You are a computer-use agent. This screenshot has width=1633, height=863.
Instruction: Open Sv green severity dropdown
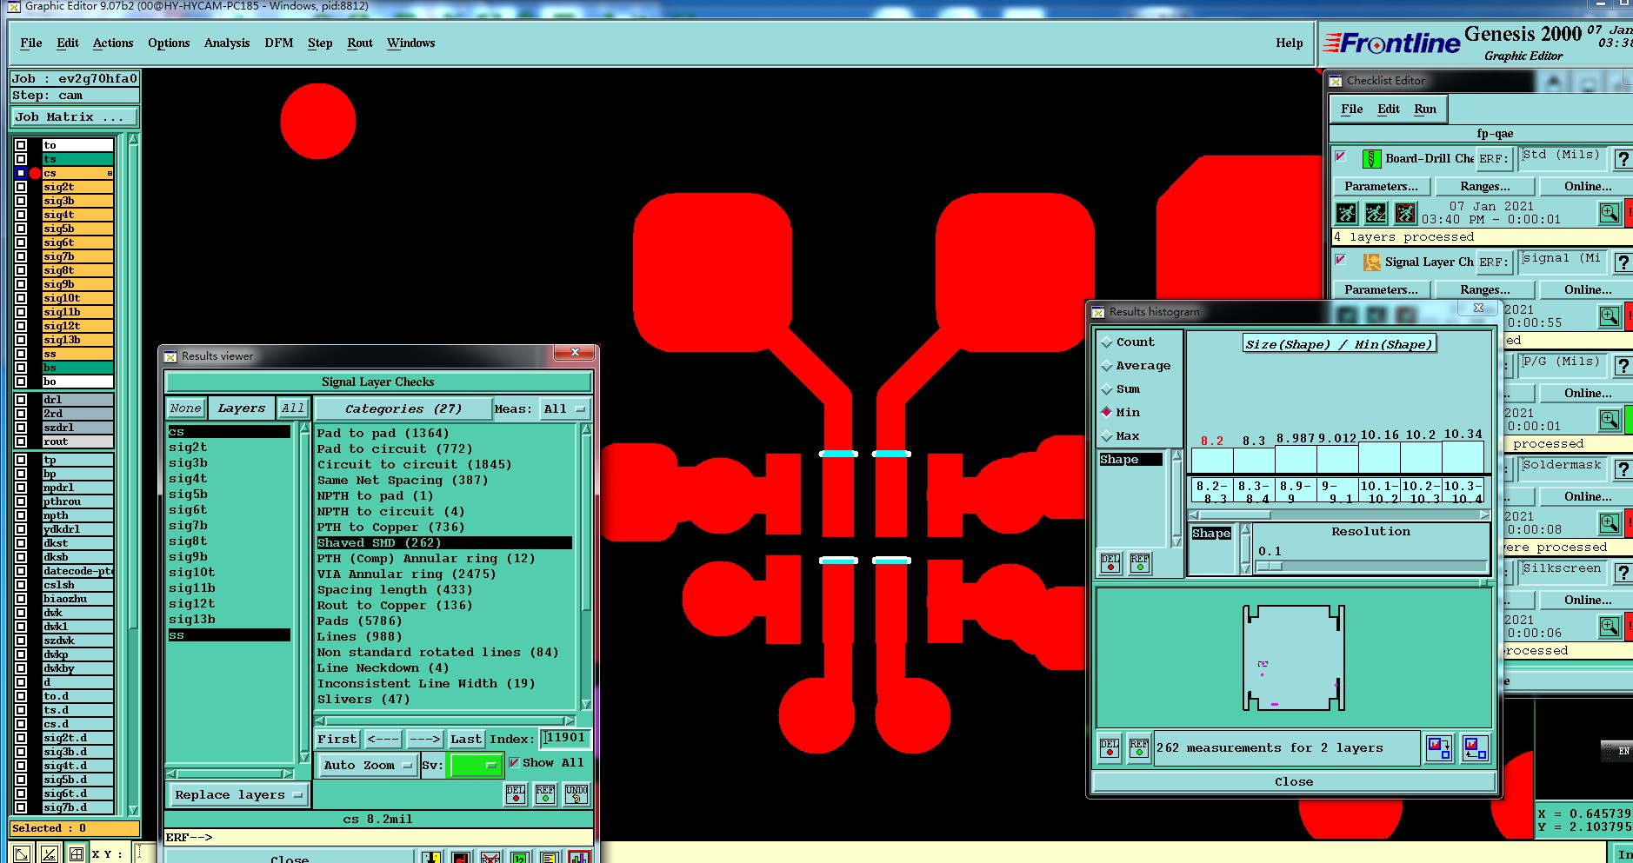coord(475,765)
